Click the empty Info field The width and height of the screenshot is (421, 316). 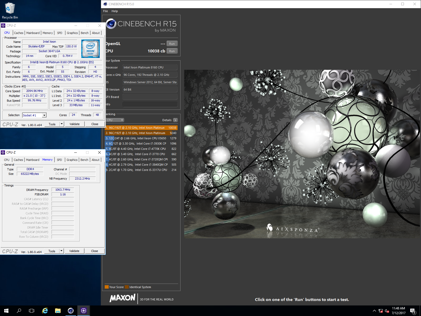[x=150, y=104]
